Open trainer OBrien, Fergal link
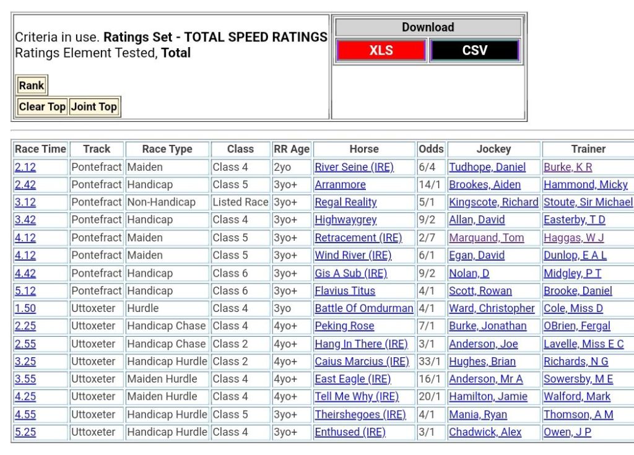 [x=576, y=326]
